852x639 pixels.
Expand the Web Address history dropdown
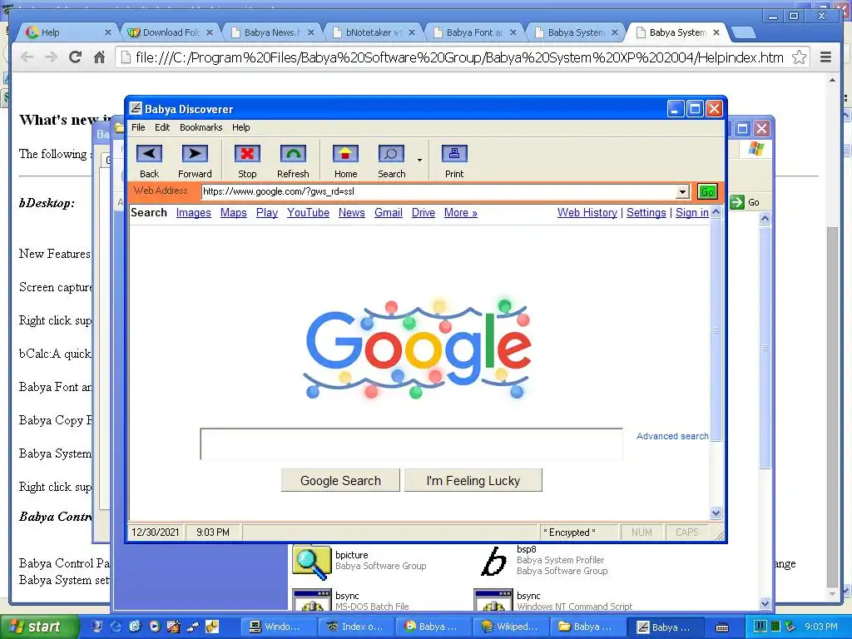coord(682,192)
